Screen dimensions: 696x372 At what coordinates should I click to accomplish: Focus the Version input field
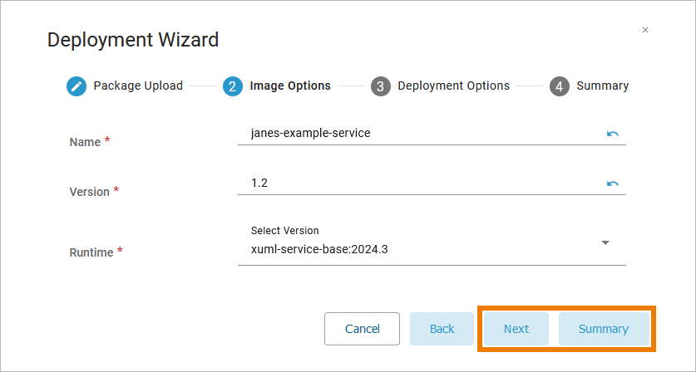point(416,183)
